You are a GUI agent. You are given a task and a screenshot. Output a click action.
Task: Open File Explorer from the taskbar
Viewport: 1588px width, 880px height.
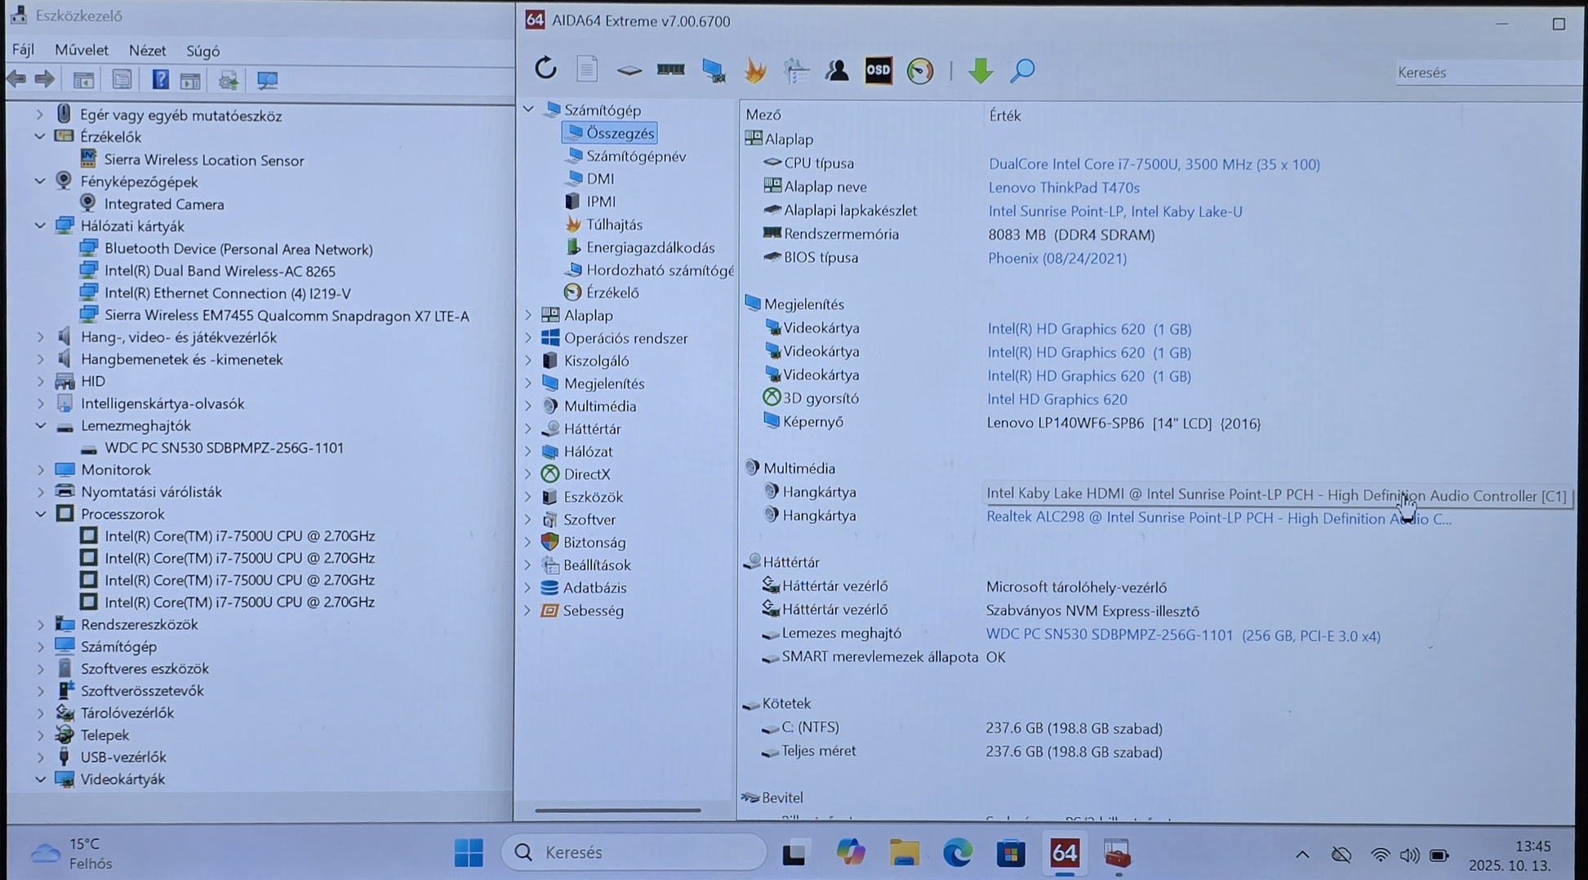[904, 853]
